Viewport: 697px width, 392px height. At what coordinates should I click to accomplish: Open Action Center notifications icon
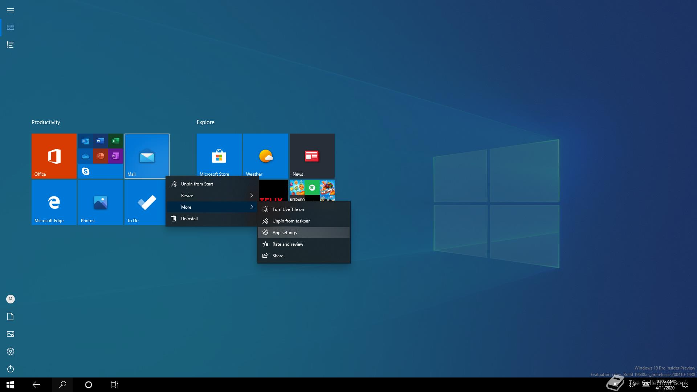tap(685, 385)
